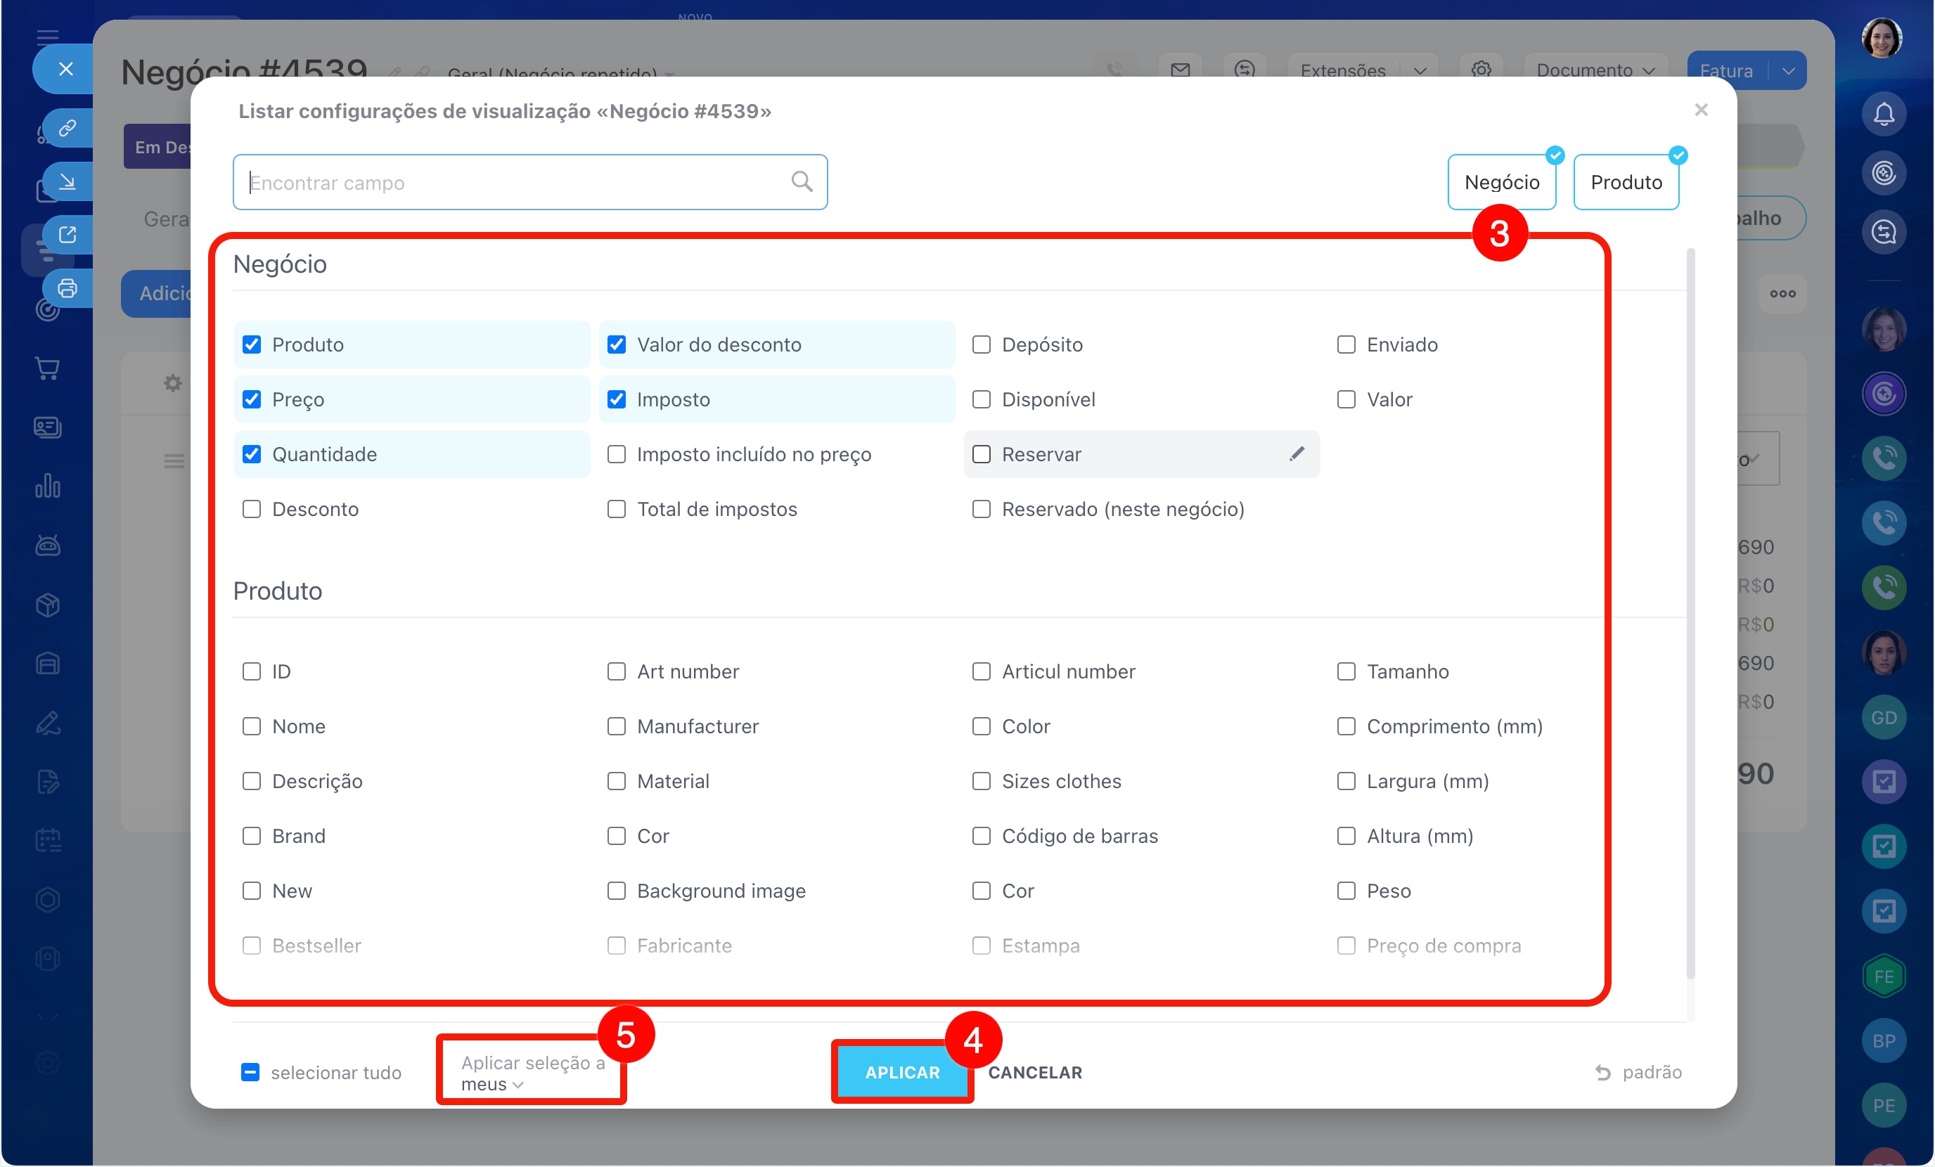
Task: Click the print icon on left slider tab
Action: 67,288
